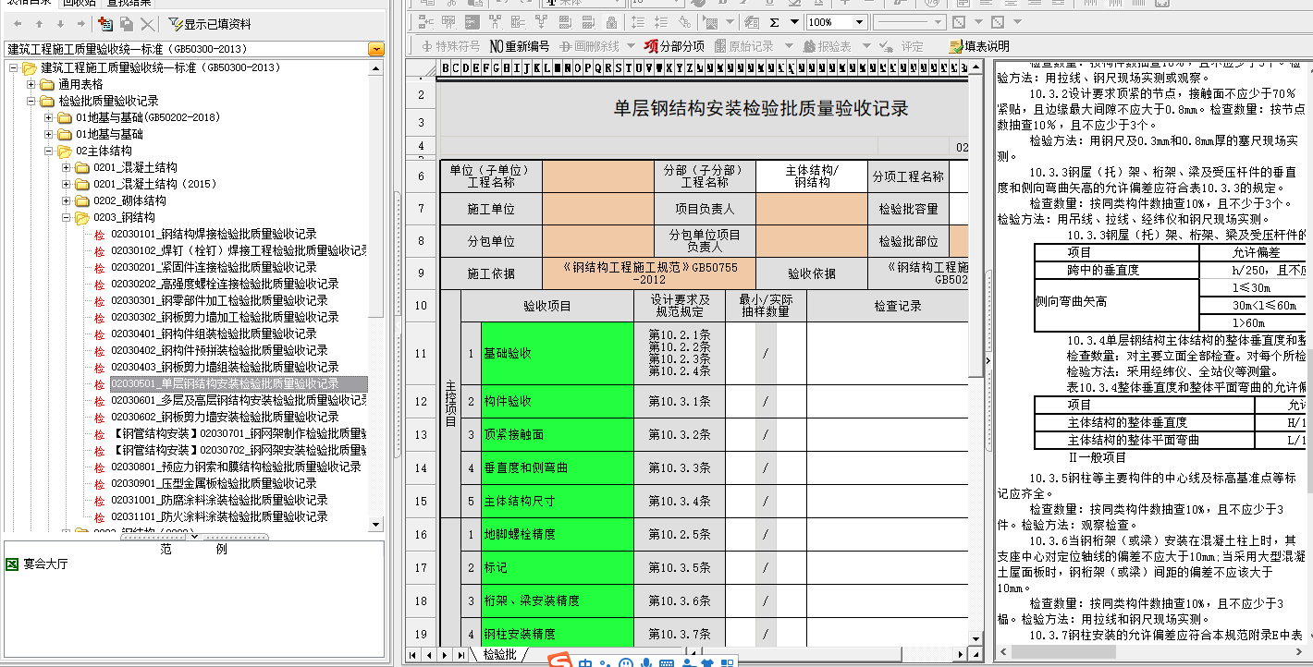Select 02030301_钢零部件加工检验批质量验收记录
Viewport: 1313px width, 667px height.
219,301
